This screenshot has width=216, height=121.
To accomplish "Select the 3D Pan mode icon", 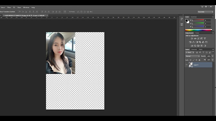I will (x=85, y=12).
